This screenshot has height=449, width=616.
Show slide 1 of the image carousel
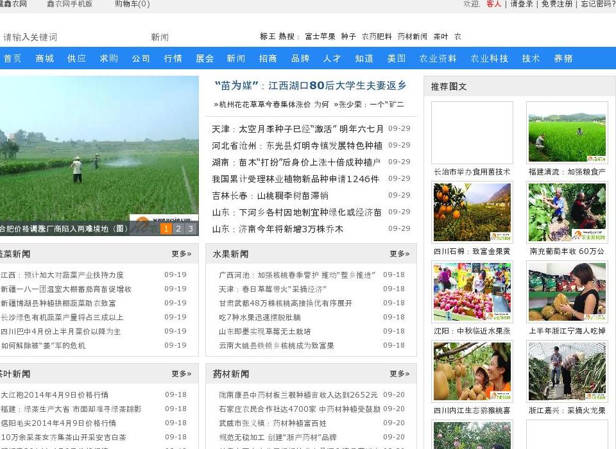tap(166, 228)
